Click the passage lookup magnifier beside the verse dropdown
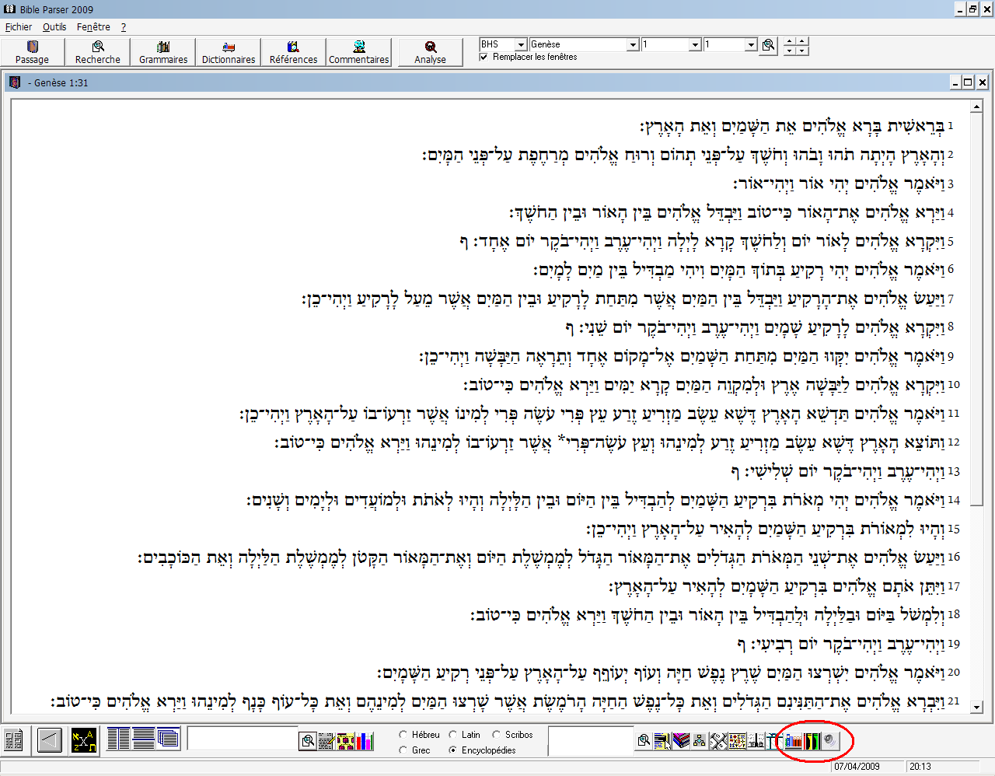The image size is (995, 776). (x=769, y=45)
